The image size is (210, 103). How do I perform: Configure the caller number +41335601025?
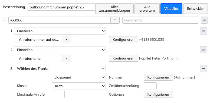click(123, 39)
